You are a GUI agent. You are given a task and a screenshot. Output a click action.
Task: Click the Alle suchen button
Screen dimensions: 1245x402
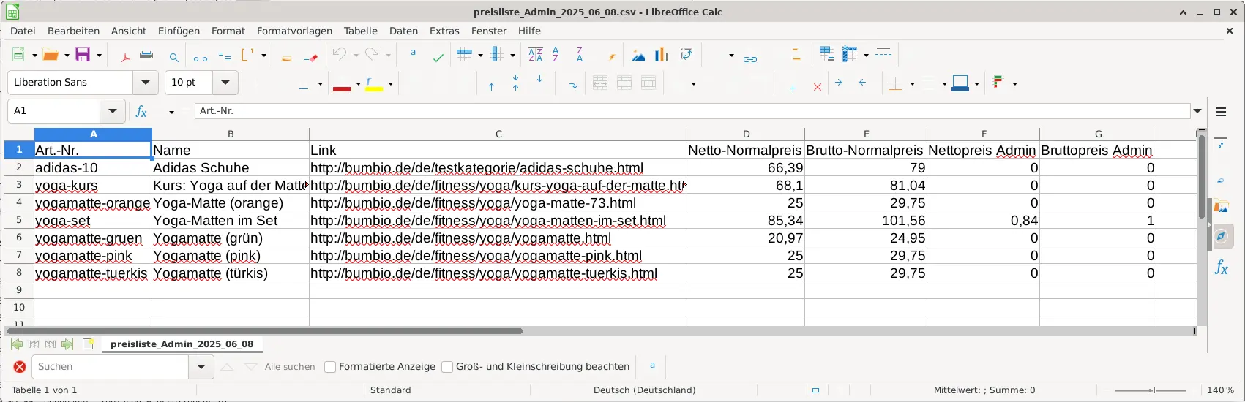click(x=290, y=367)
